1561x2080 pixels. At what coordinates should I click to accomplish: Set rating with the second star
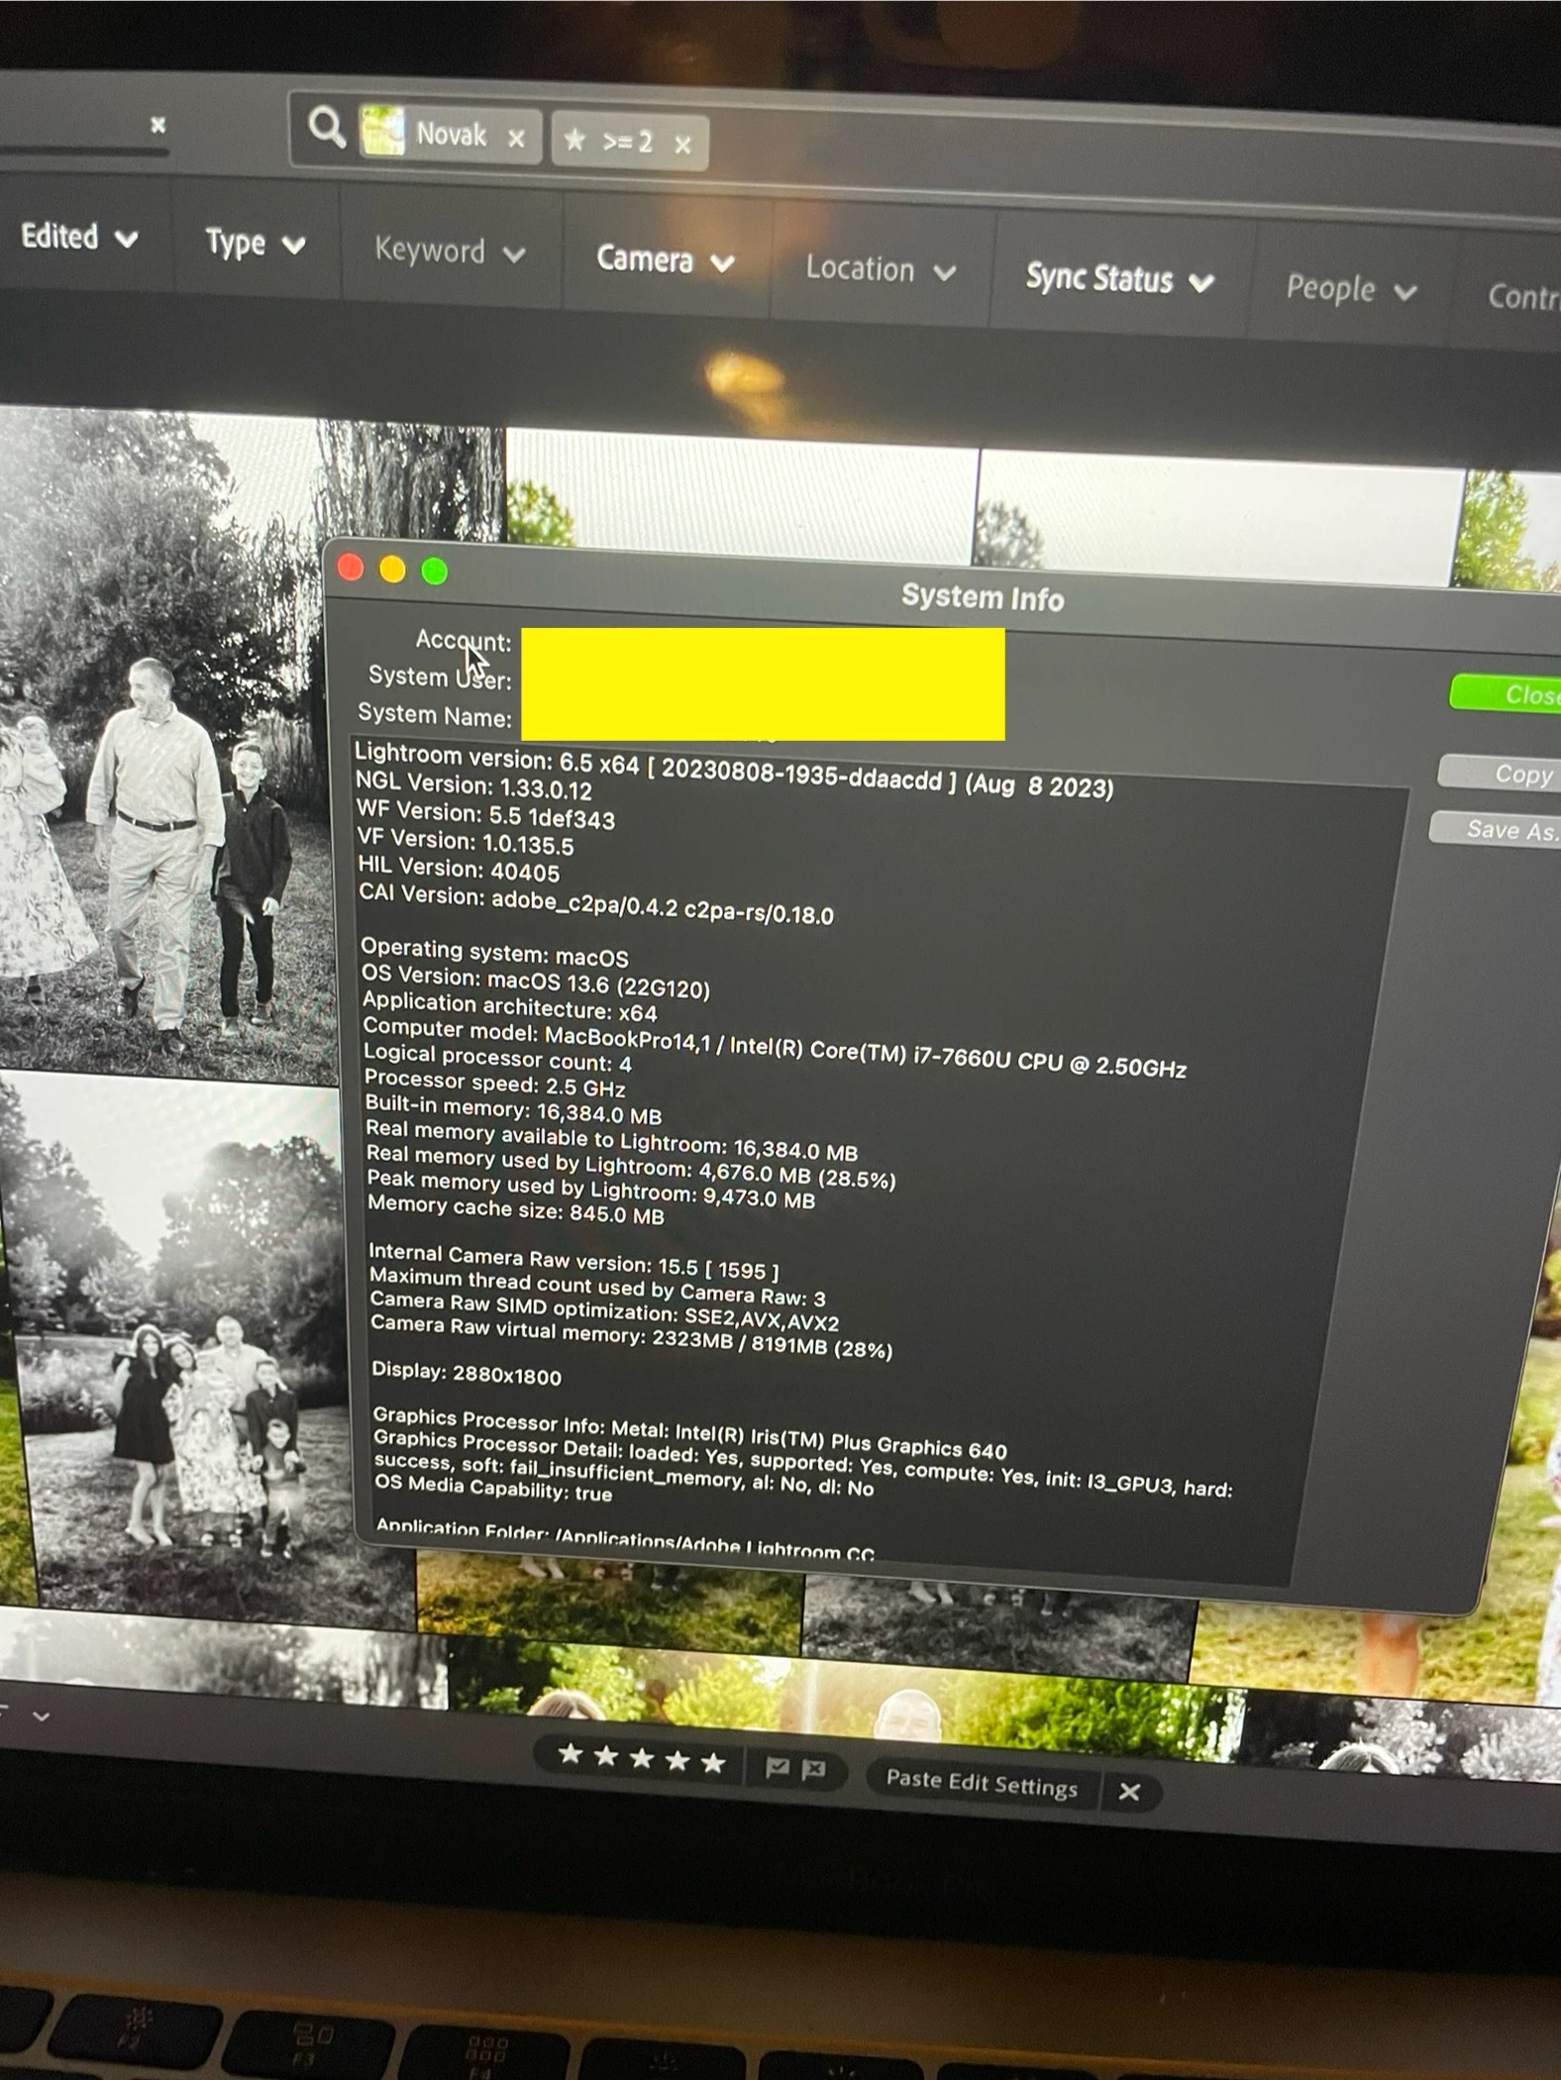(x=605, y=1757)
